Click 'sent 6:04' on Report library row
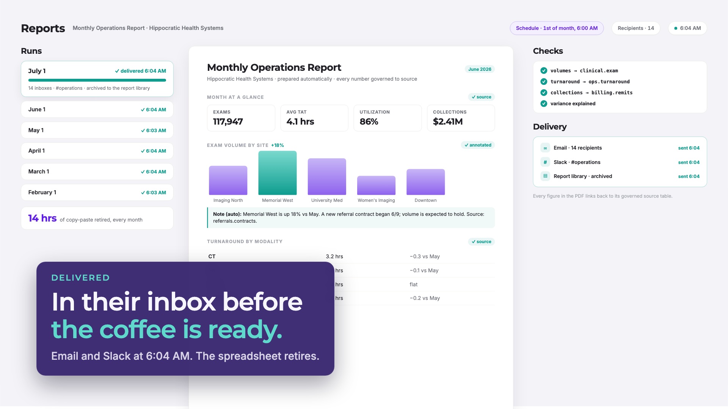Screen dimensions: 728x409 pos(689,176)
